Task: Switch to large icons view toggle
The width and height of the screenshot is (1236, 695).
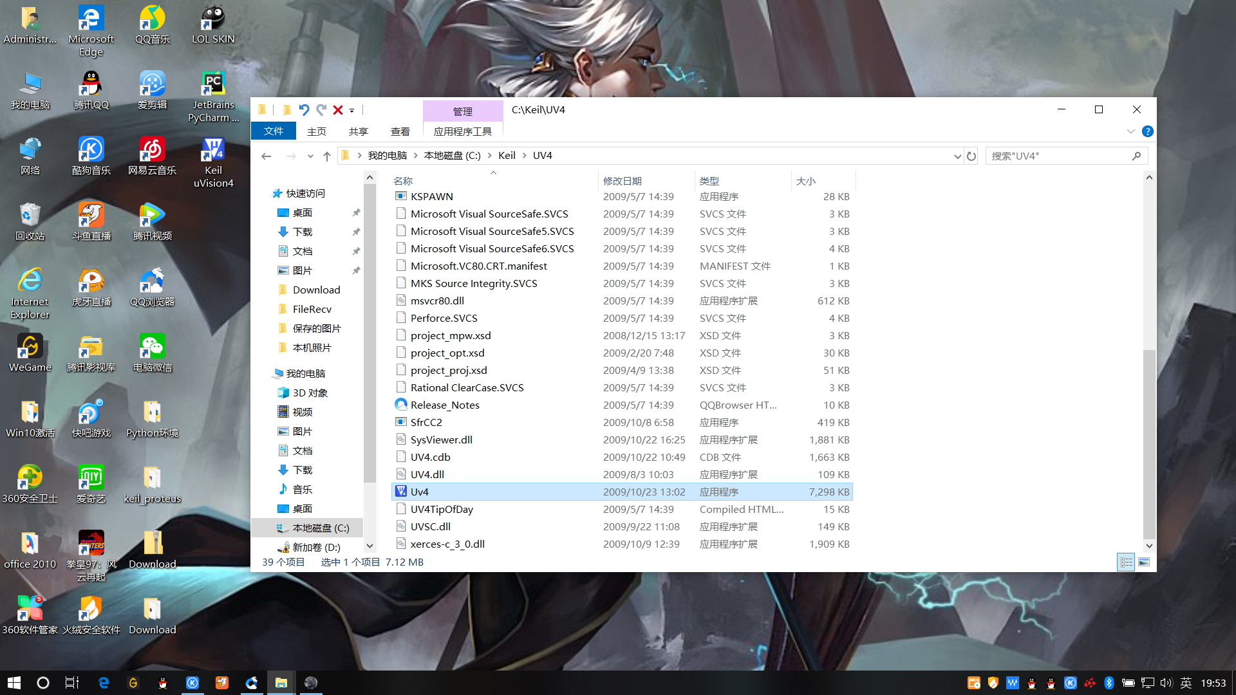Action: 1144,562
